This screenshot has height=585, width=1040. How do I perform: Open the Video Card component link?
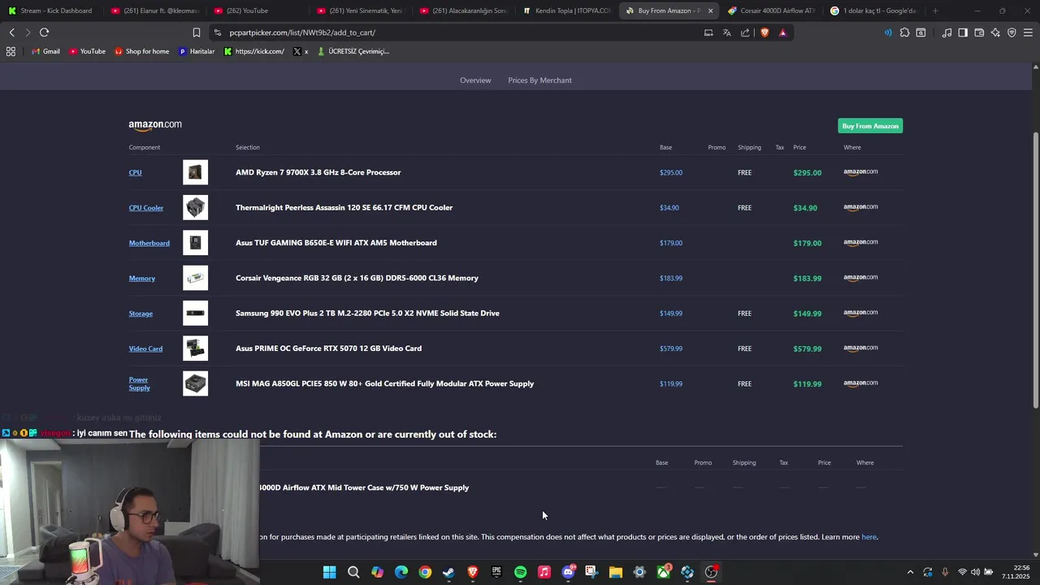click(145, 349)
